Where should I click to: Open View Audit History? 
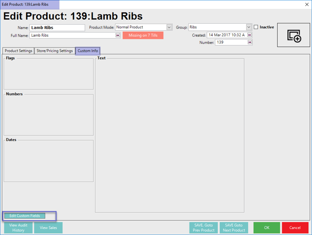18,228
